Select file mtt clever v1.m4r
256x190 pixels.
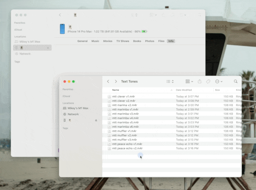124,97
